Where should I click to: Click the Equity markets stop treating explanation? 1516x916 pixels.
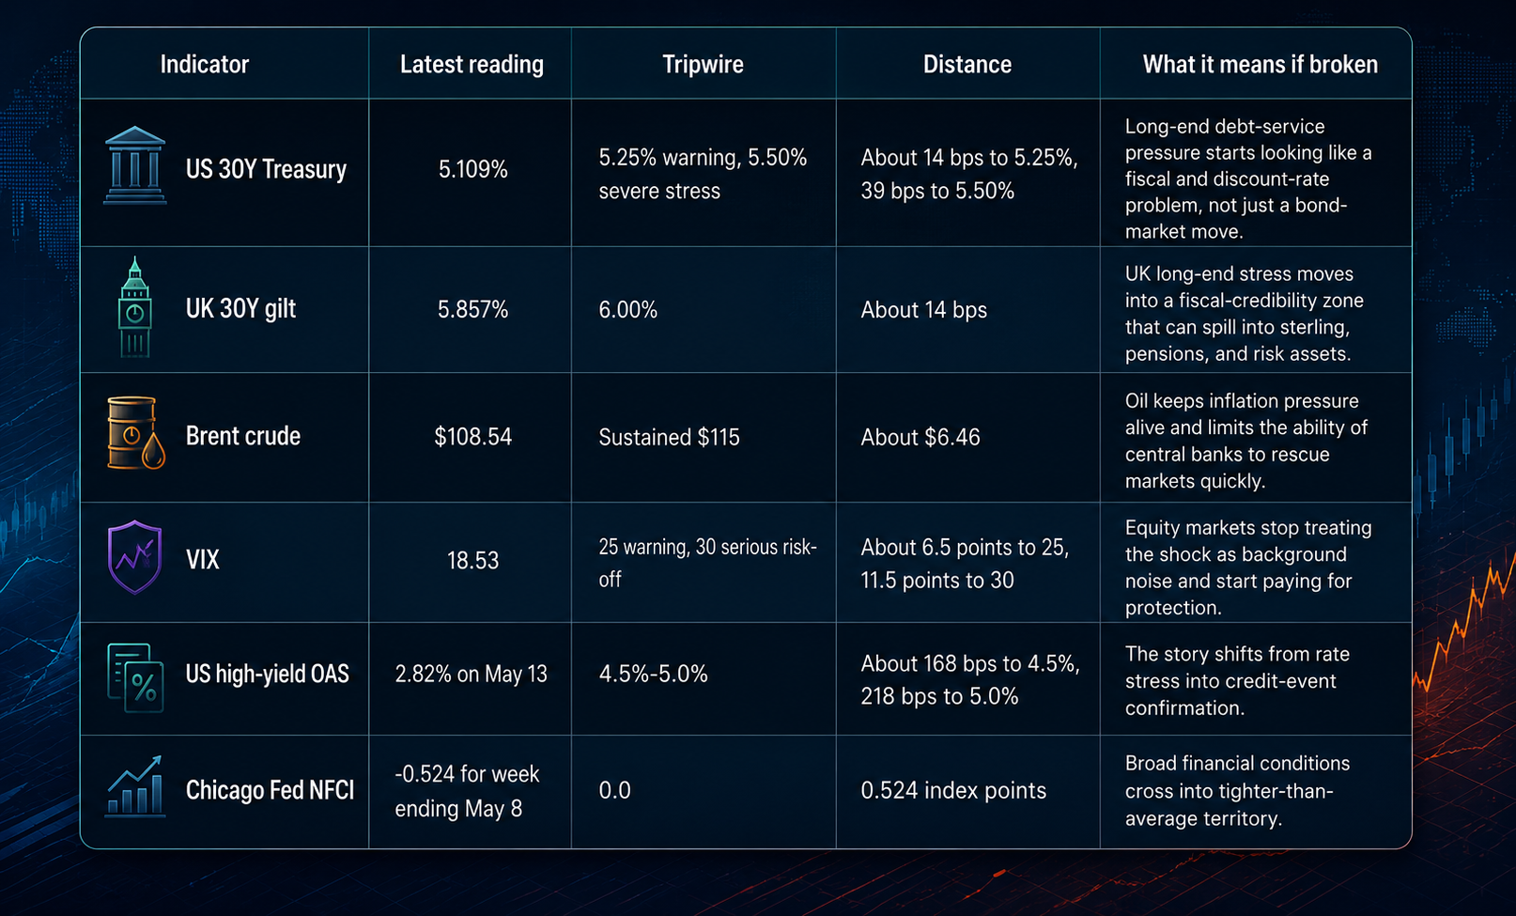tap(1247, 567)
